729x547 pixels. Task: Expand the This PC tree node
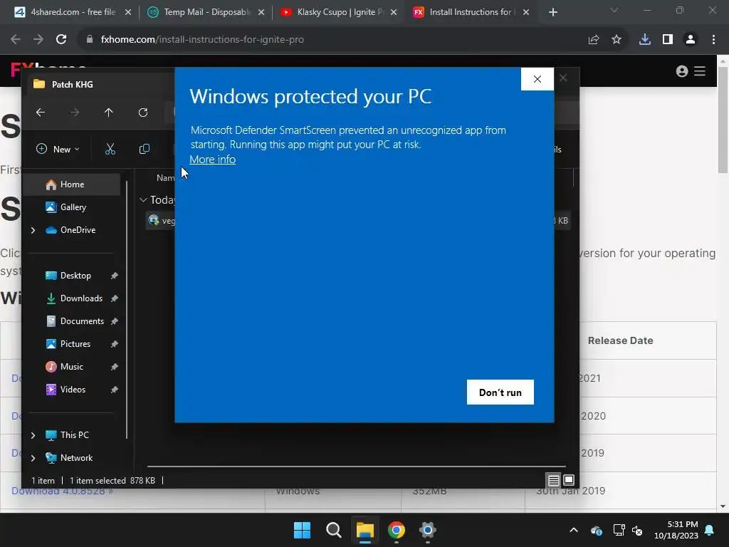[x=33, y=435]
